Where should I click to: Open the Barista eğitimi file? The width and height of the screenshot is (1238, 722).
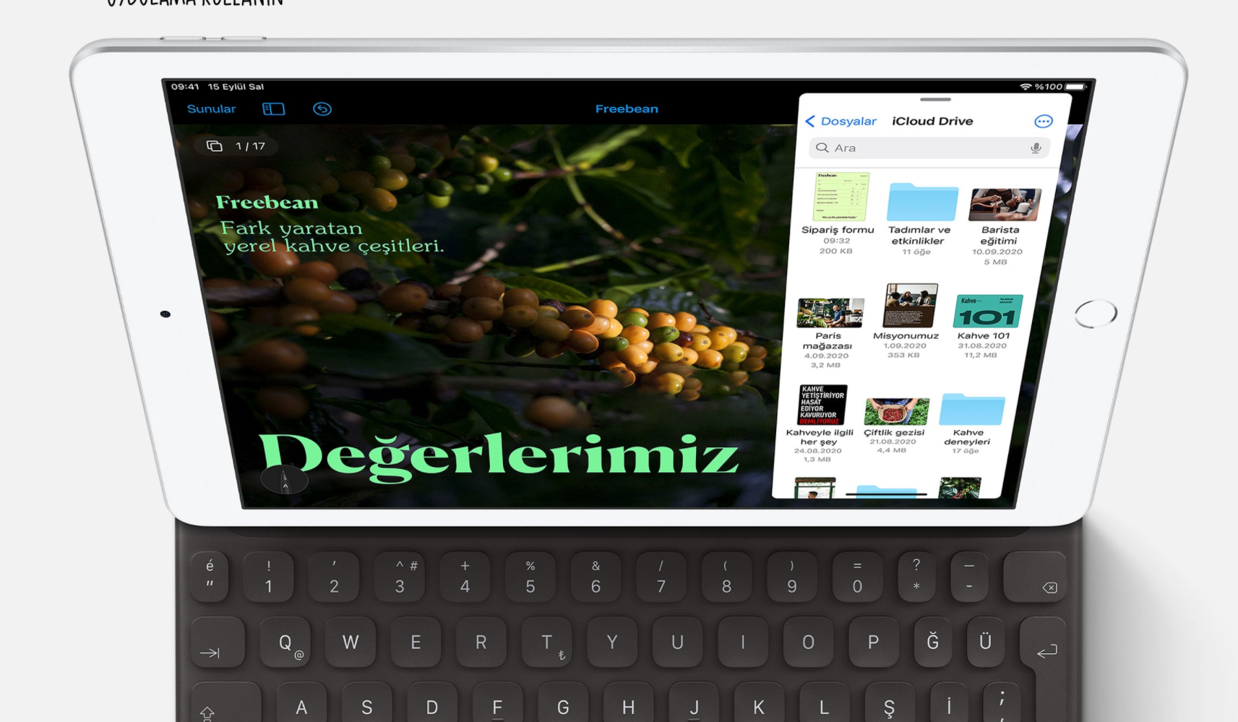(1000, 226)
